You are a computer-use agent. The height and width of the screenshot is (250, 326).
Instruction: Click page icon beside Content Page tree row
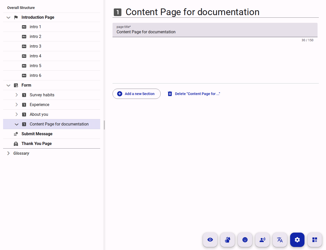tap(24, 124)
